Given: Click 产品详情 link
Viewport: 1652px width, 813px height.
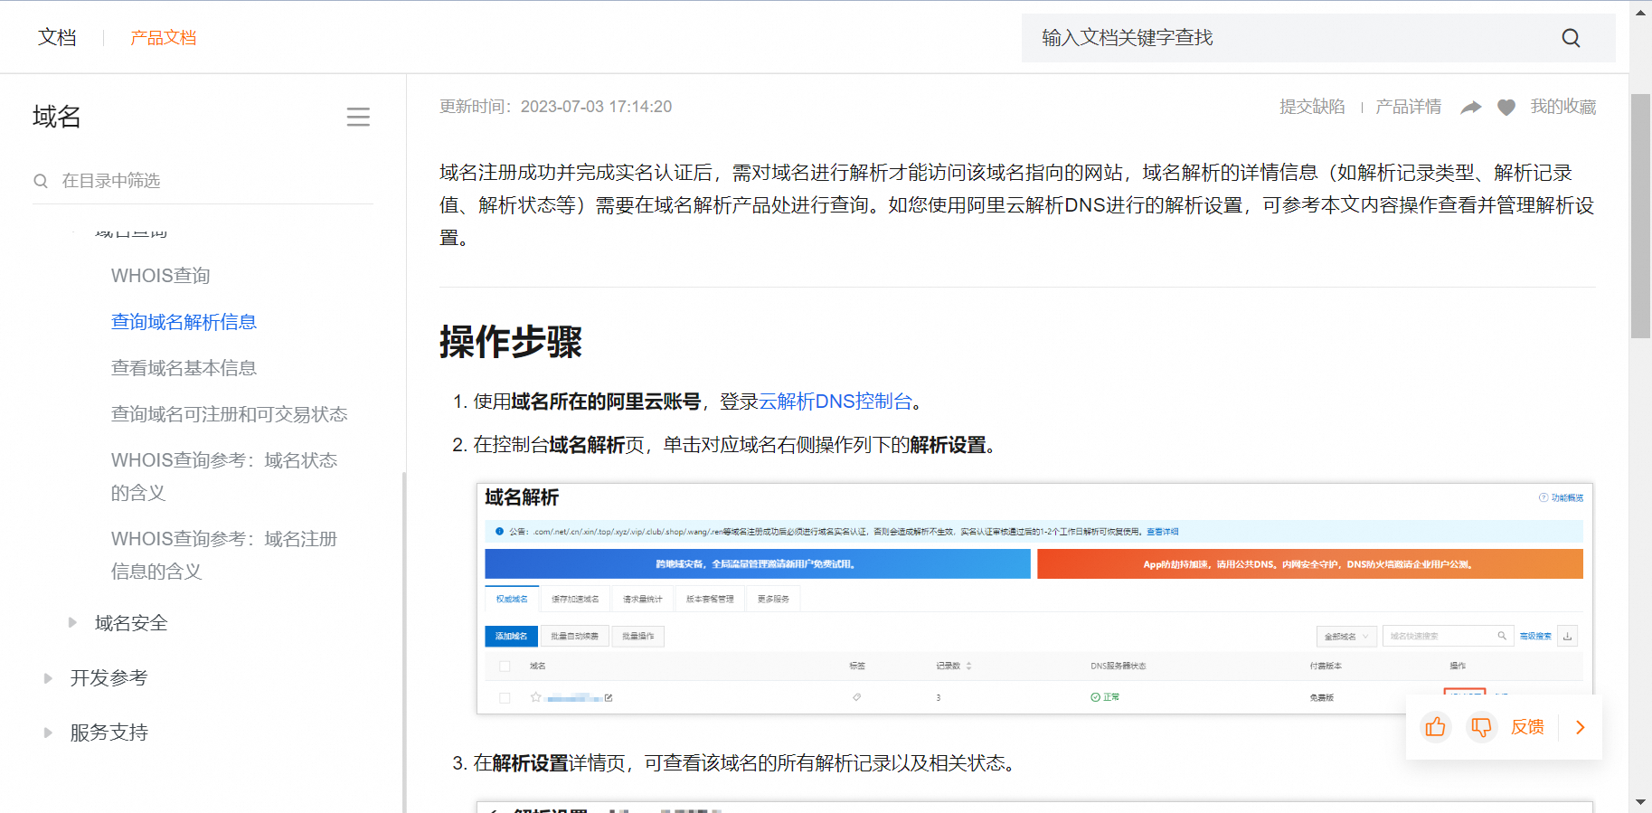Looking at the screenshot, I should coord(1408,107).
